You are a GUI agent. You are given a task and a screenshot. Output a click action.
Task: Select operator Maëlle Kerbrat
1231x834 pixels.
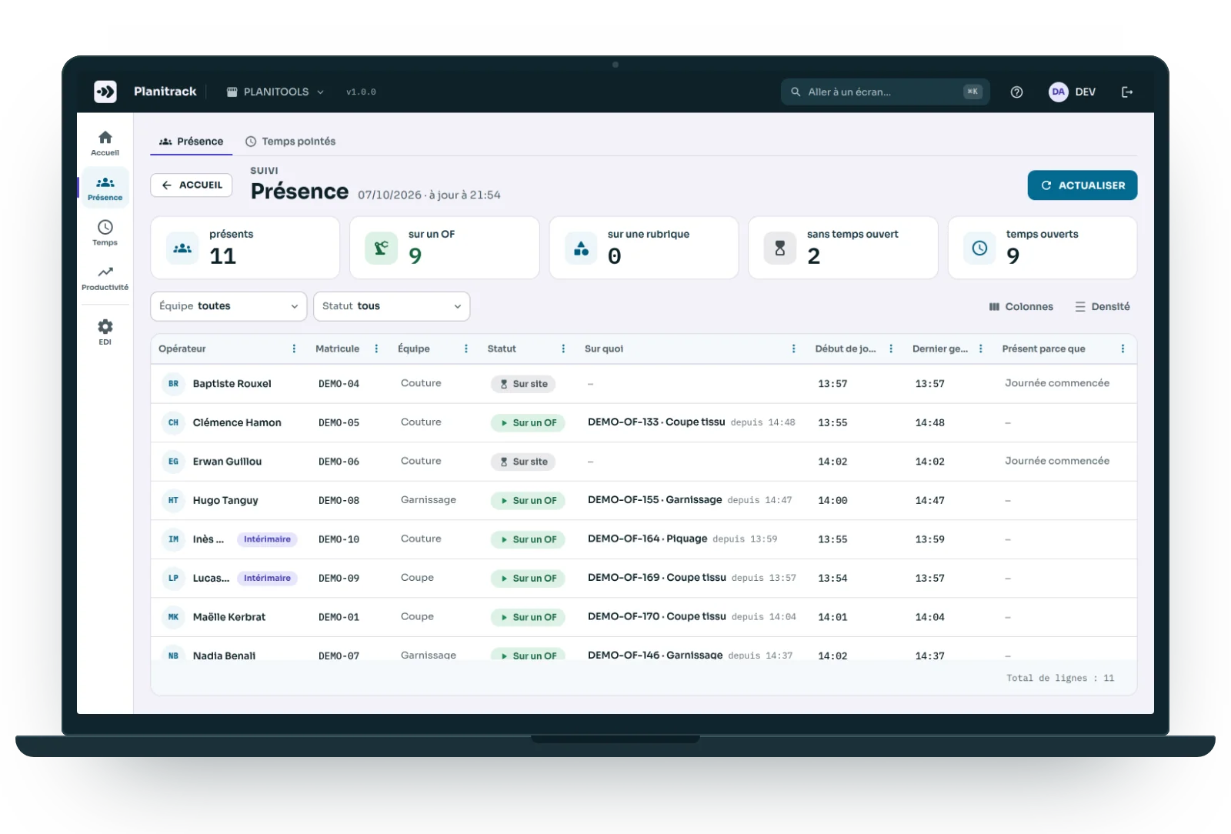(229, 617)
